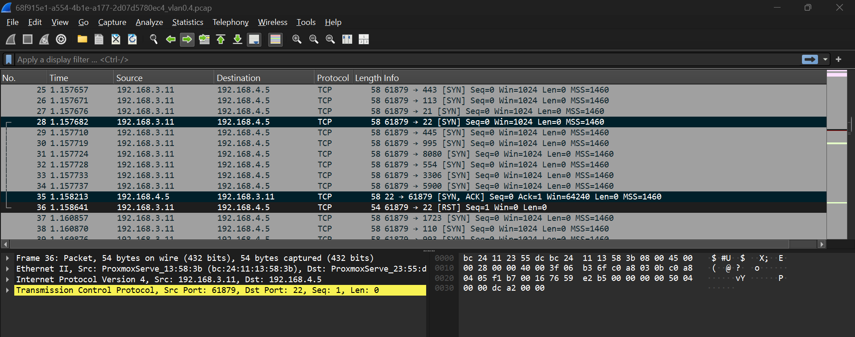Expand the Frame 36 tree row
Image resolution: width=855 pixels, height=337 pixels.
point(8,258)
